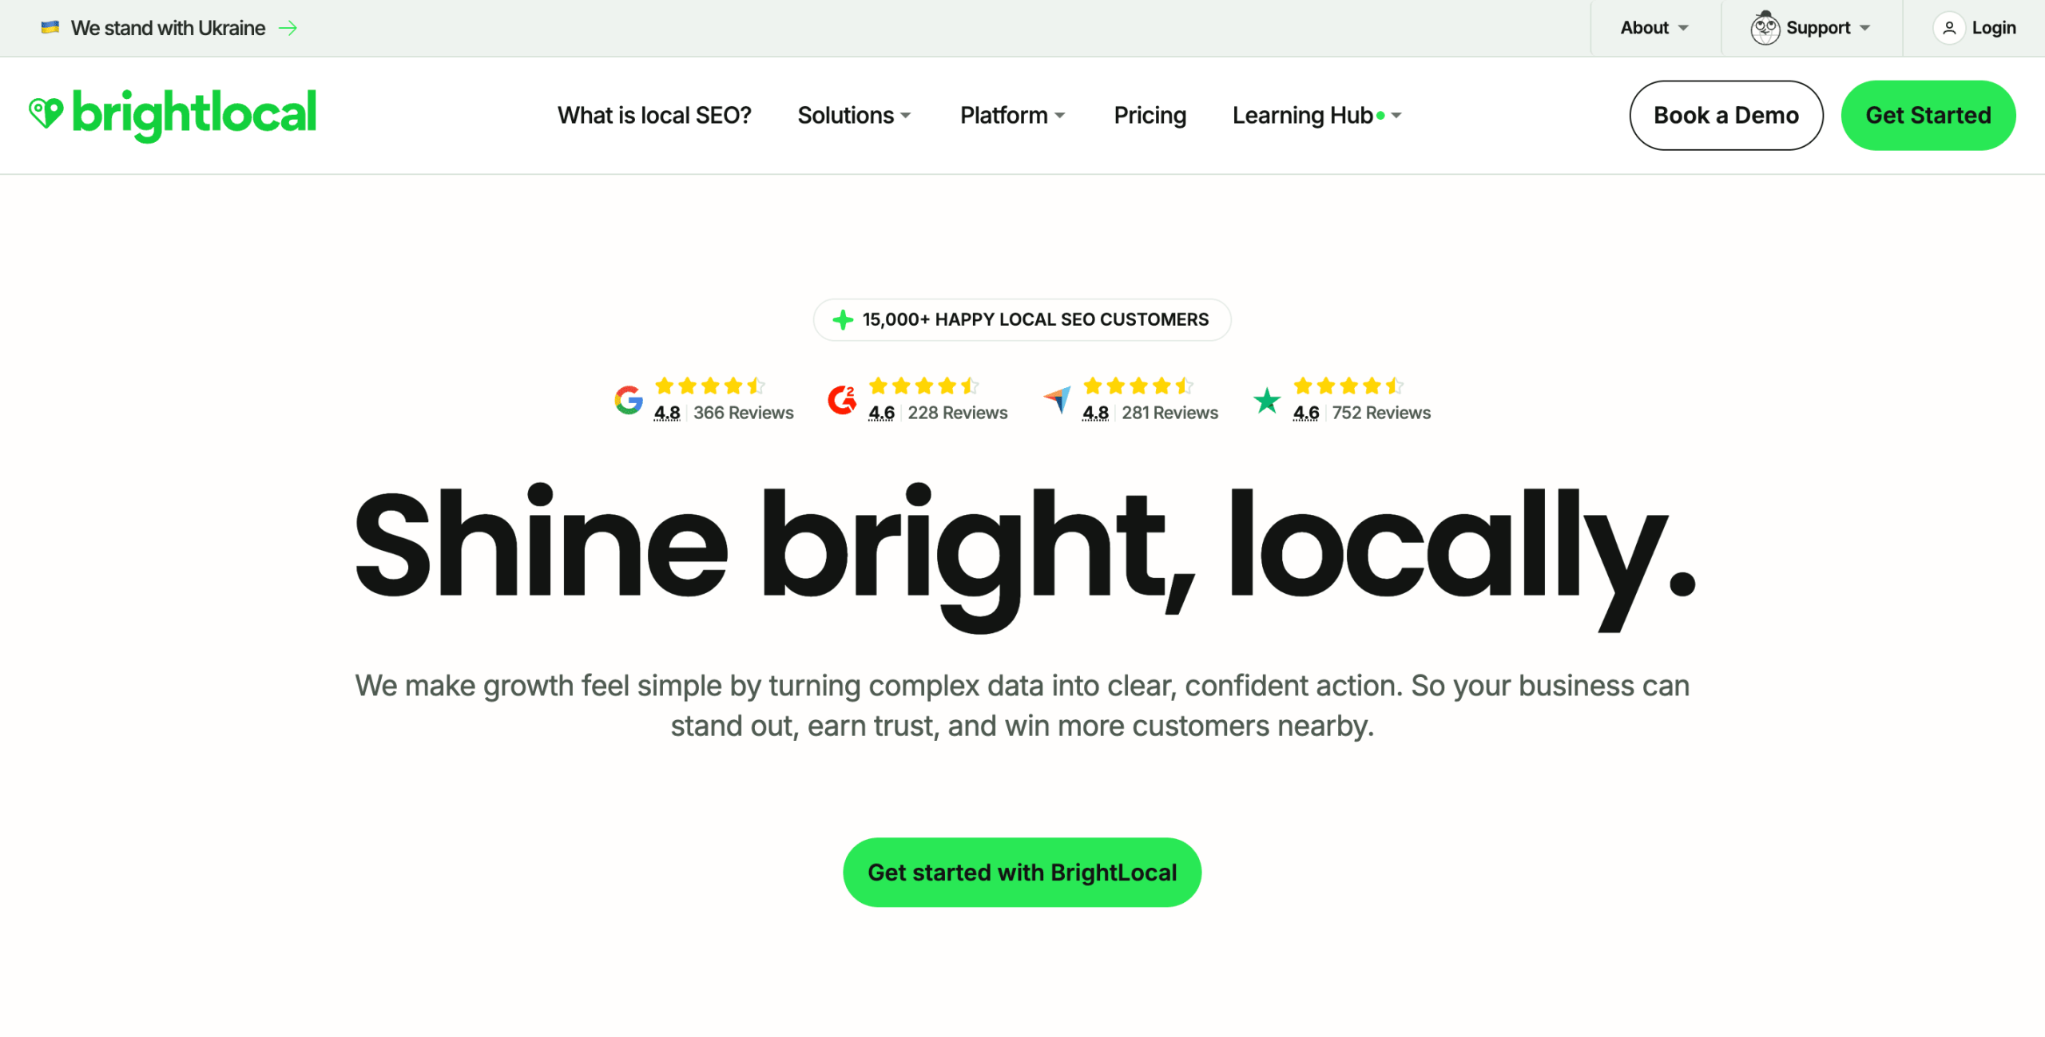
Task: Click the star rating above 228 Reviews
Action: tap(923, 386)
